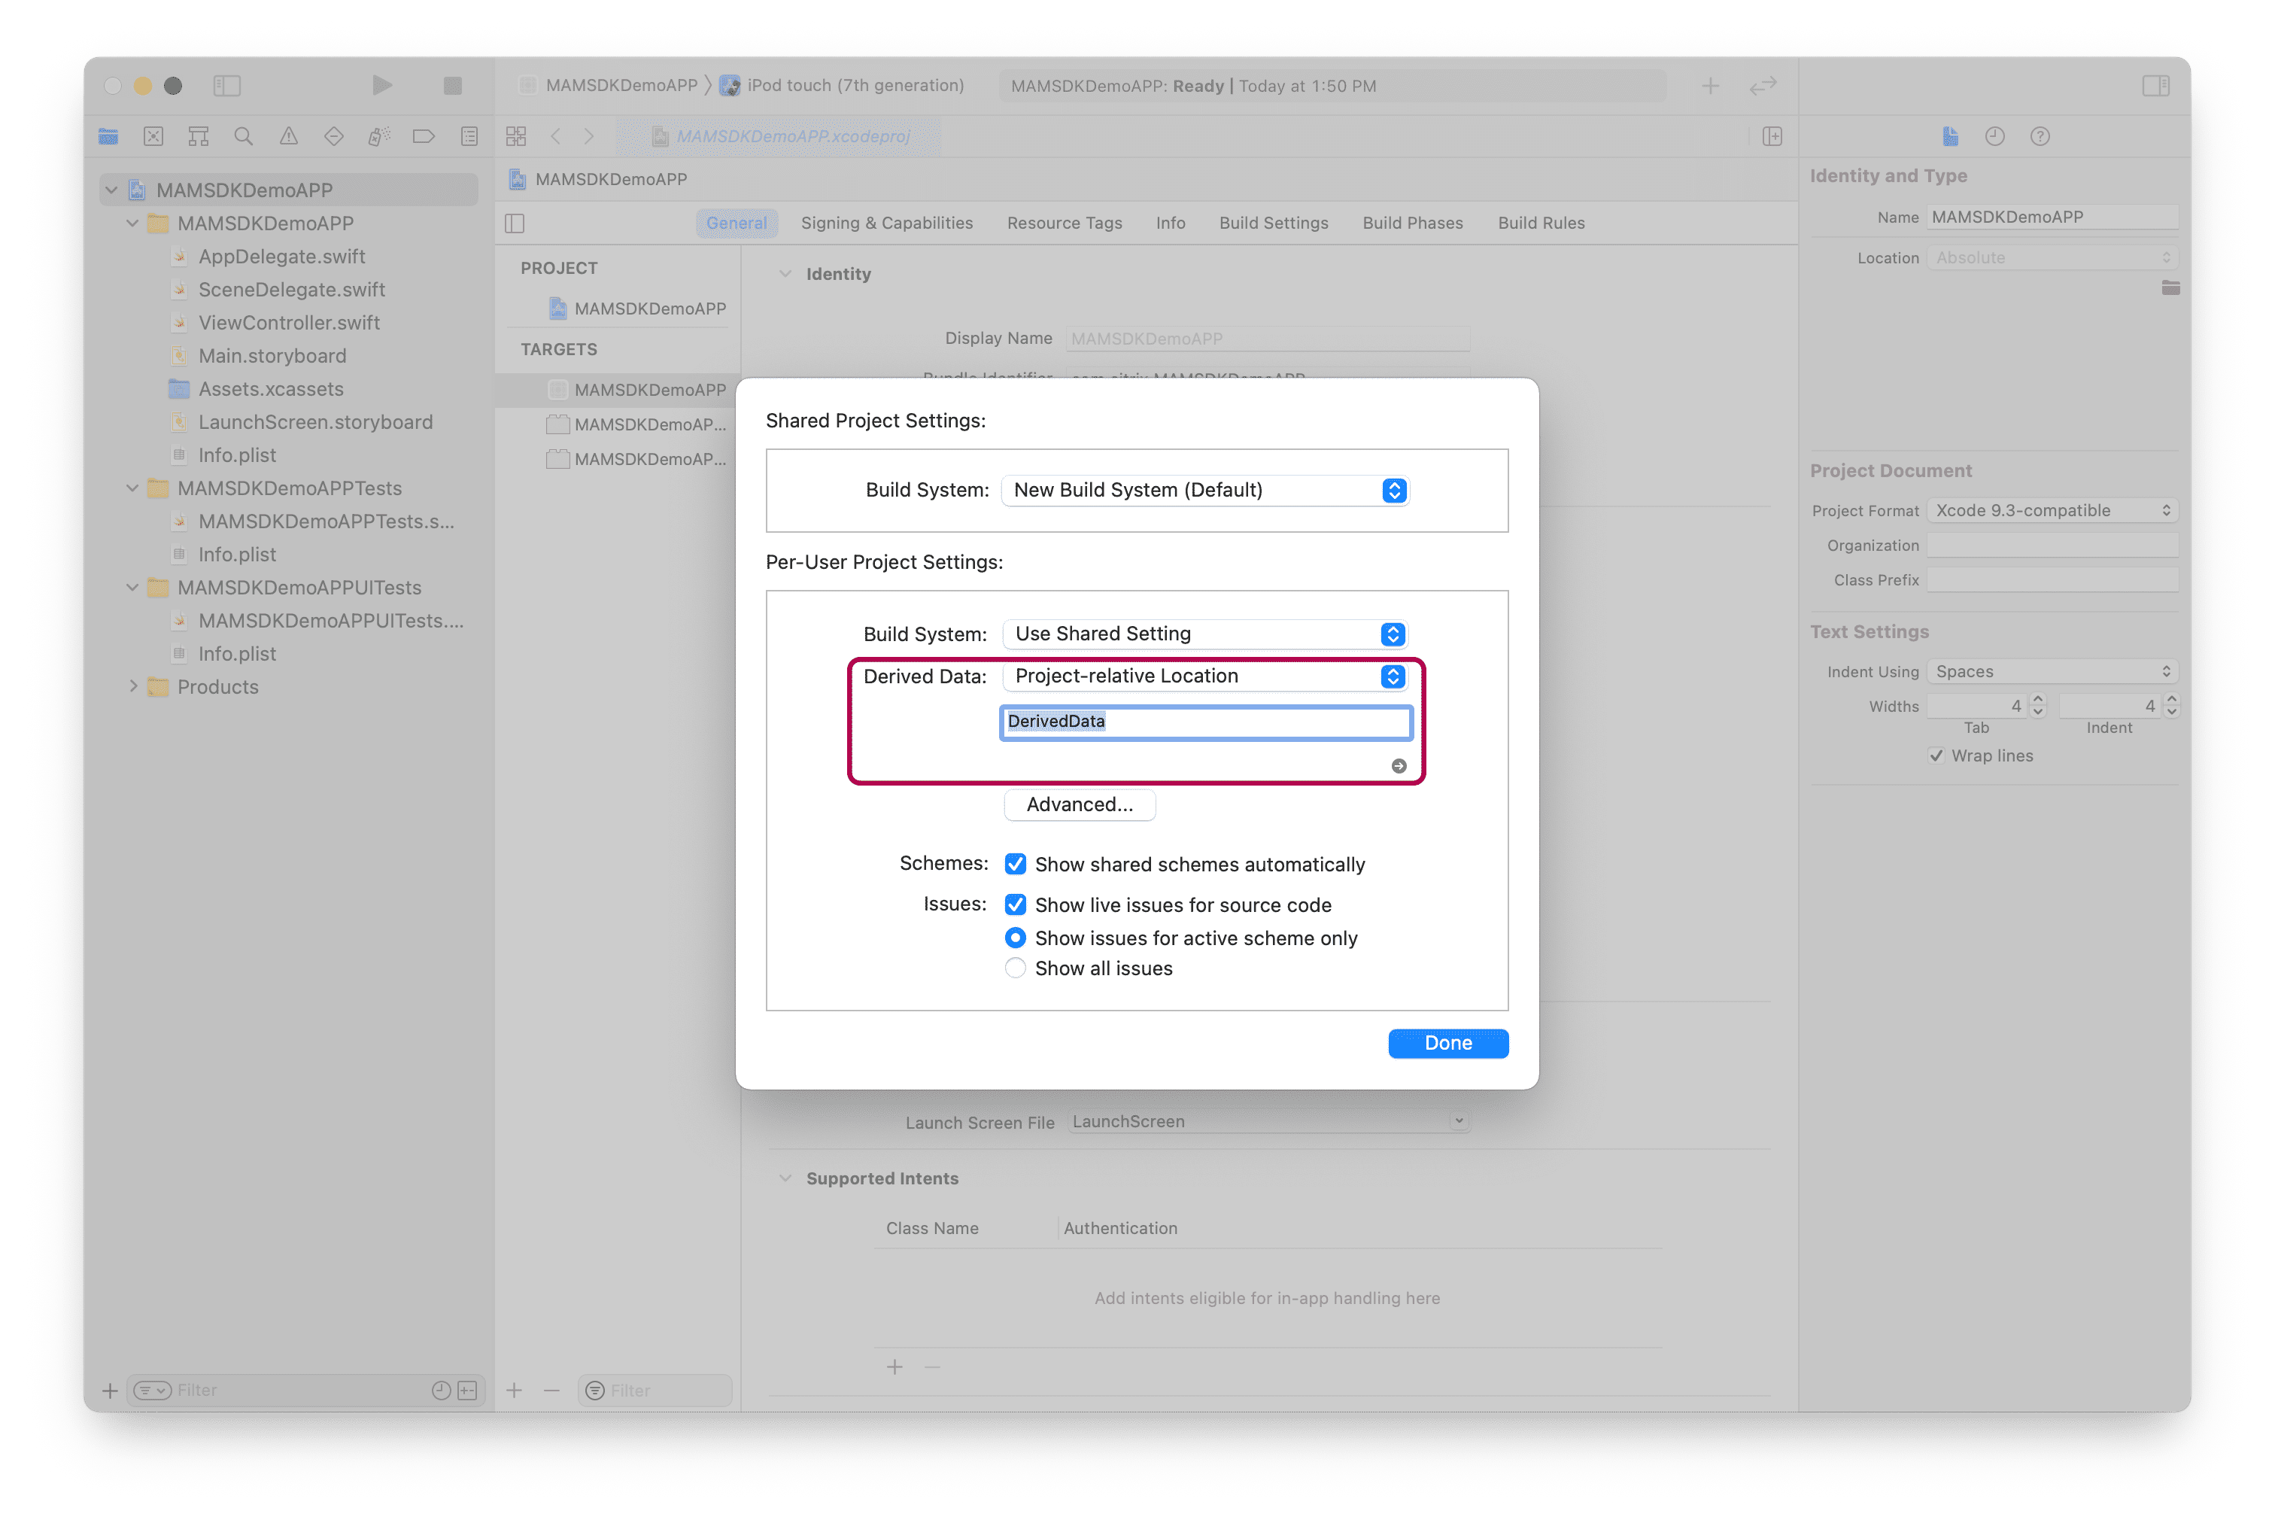Click the Run (play) button in toolbar

[381, 86]
